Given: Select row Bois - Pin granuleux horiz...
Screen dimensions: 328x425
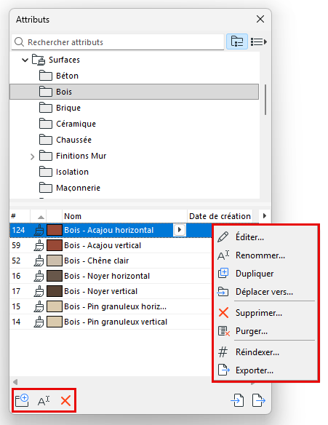Looking at the screenshot, I should click(x=111, y=306).
